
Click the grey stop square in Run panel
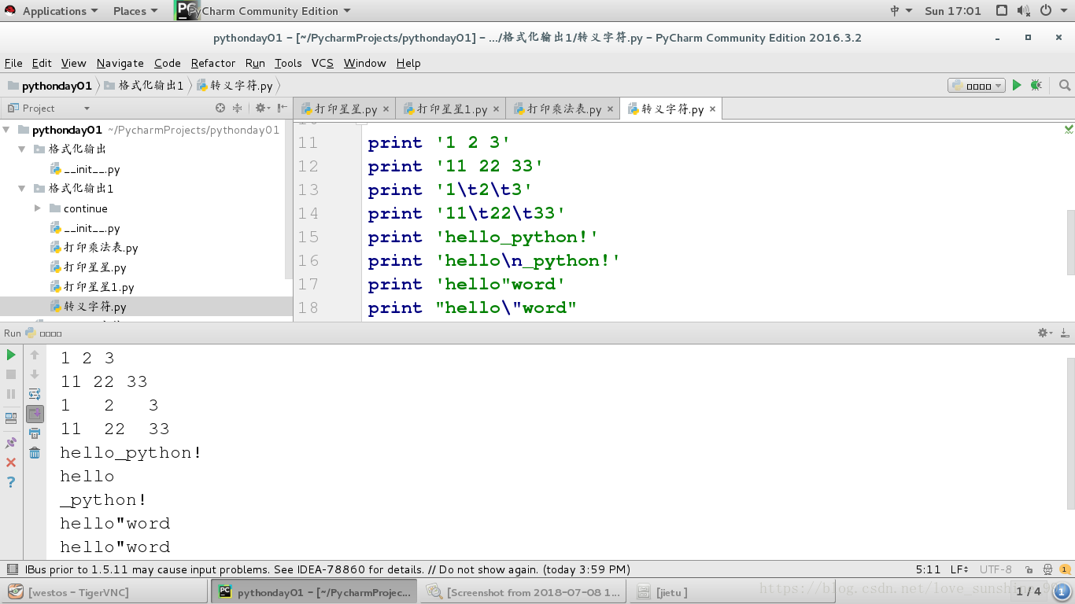(11, 374)
